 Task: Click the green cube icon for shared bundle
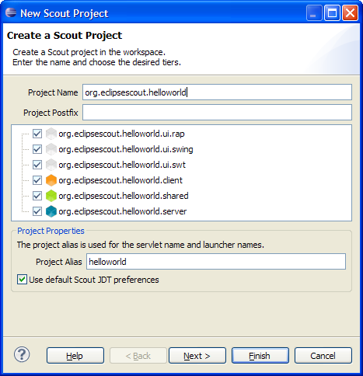(51, 196)
